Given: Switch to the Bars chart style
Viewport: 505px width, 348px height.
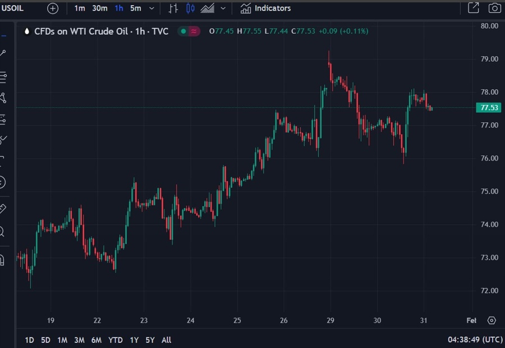Looking at the screenshot, I should (x=173, y=8).
